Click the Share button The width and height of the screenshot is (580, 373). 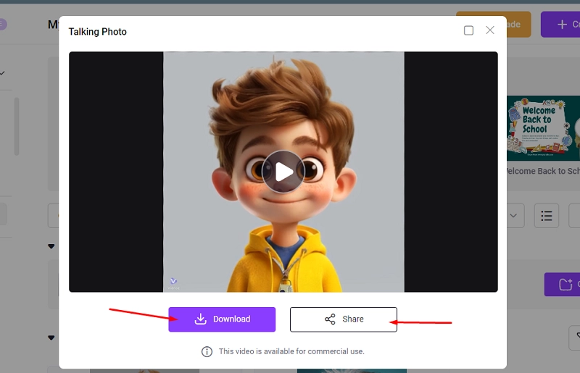[x=344, y=319]
